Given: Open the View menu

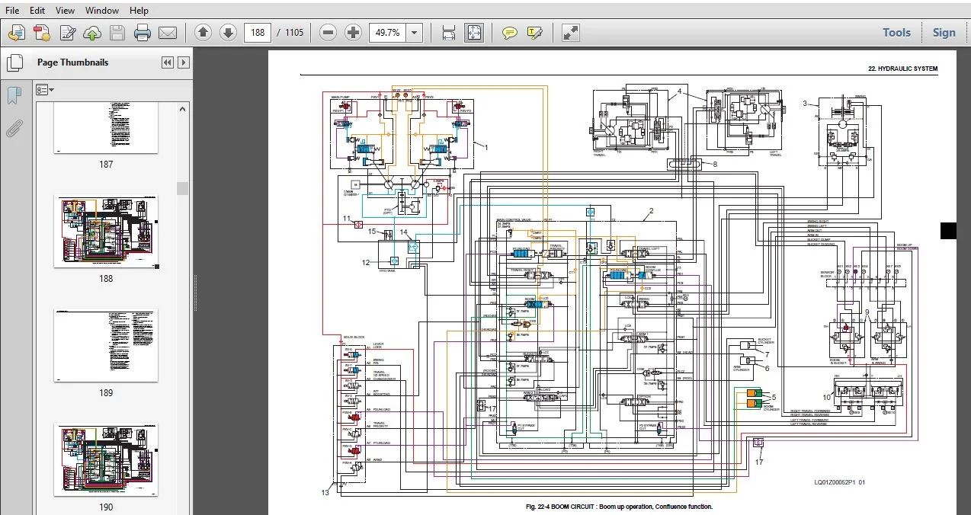Looking at the screenshot, I should coord(66,11).
